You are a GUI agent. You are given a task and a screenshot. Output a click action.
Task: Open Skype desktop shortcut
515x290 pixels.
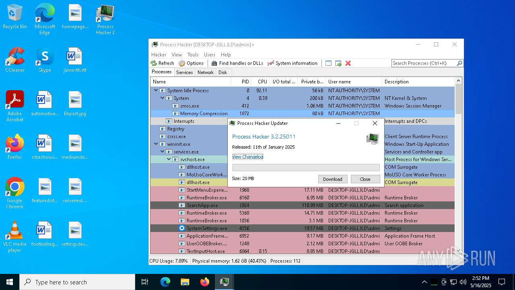click(45, 60)
